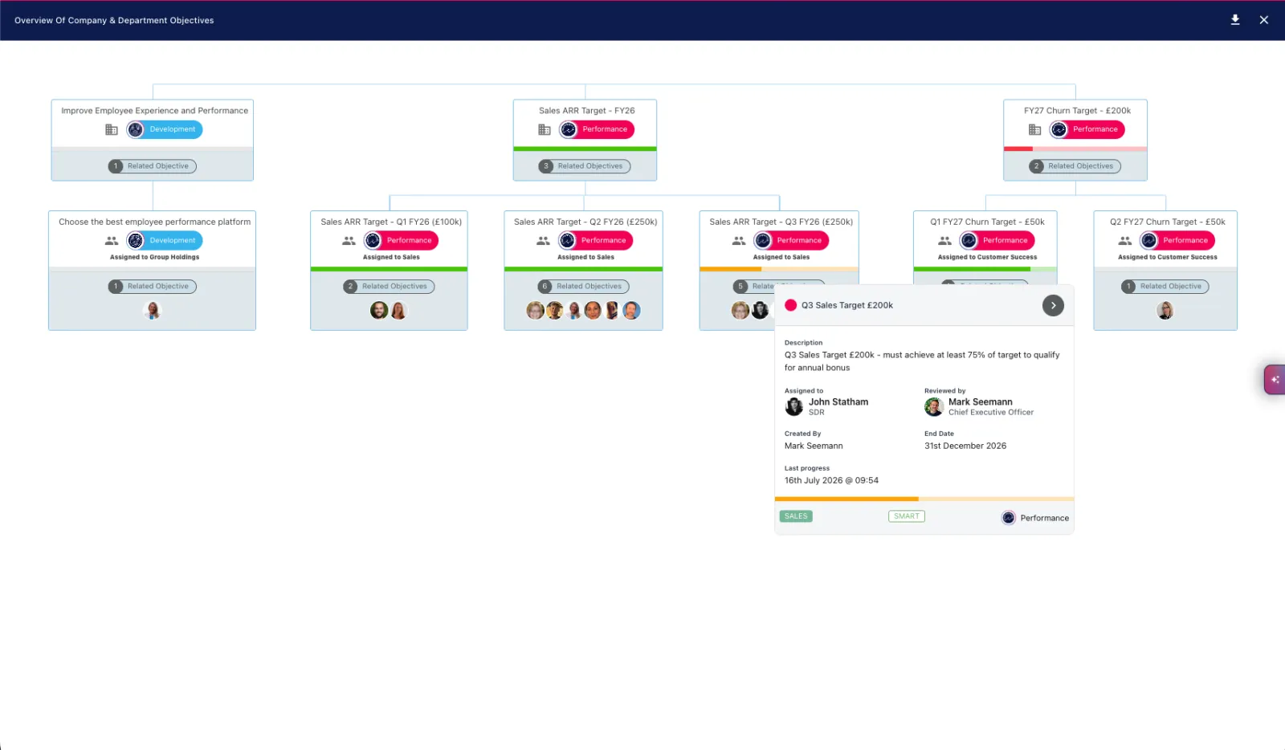Click Mark Seemann reviewer name in popup
The width and height of the screenshot is (1285, 750).
(x=981, y=402)
